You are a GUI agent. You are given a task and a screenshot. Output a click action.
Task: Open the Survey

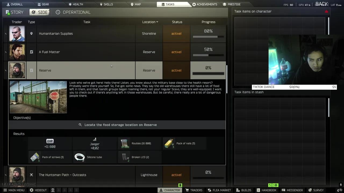click(x=316, y=190)
